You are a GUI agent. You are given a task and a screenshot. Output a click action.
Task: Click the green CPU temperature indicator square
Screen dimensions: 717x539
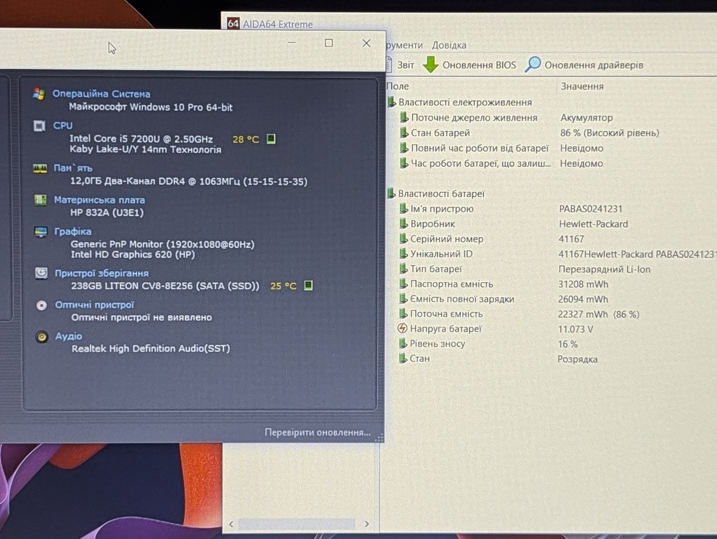pos(271,139)
